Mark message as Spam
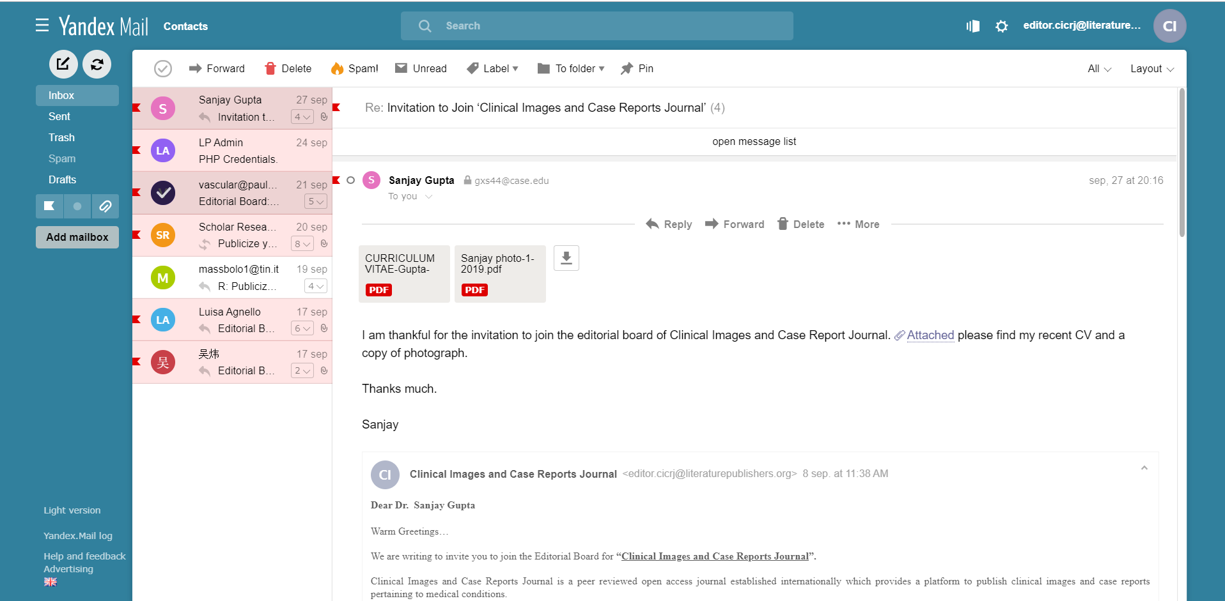The width and height of the screenshot is (1225, 601). pos(354,68)
